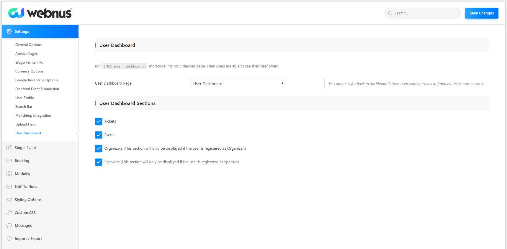The height and width of the screenshot is (249, 507).
Task: Open the Notifications section
Action: tap(40, 187)
